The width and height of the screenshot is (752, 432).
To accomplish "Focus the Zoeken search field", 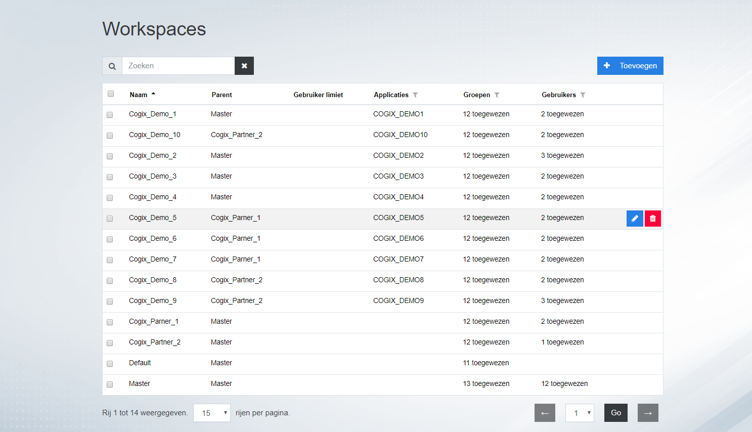I will pos(178,66).
